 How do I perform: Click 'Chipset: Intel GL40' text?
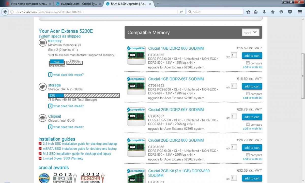(61, 121)
